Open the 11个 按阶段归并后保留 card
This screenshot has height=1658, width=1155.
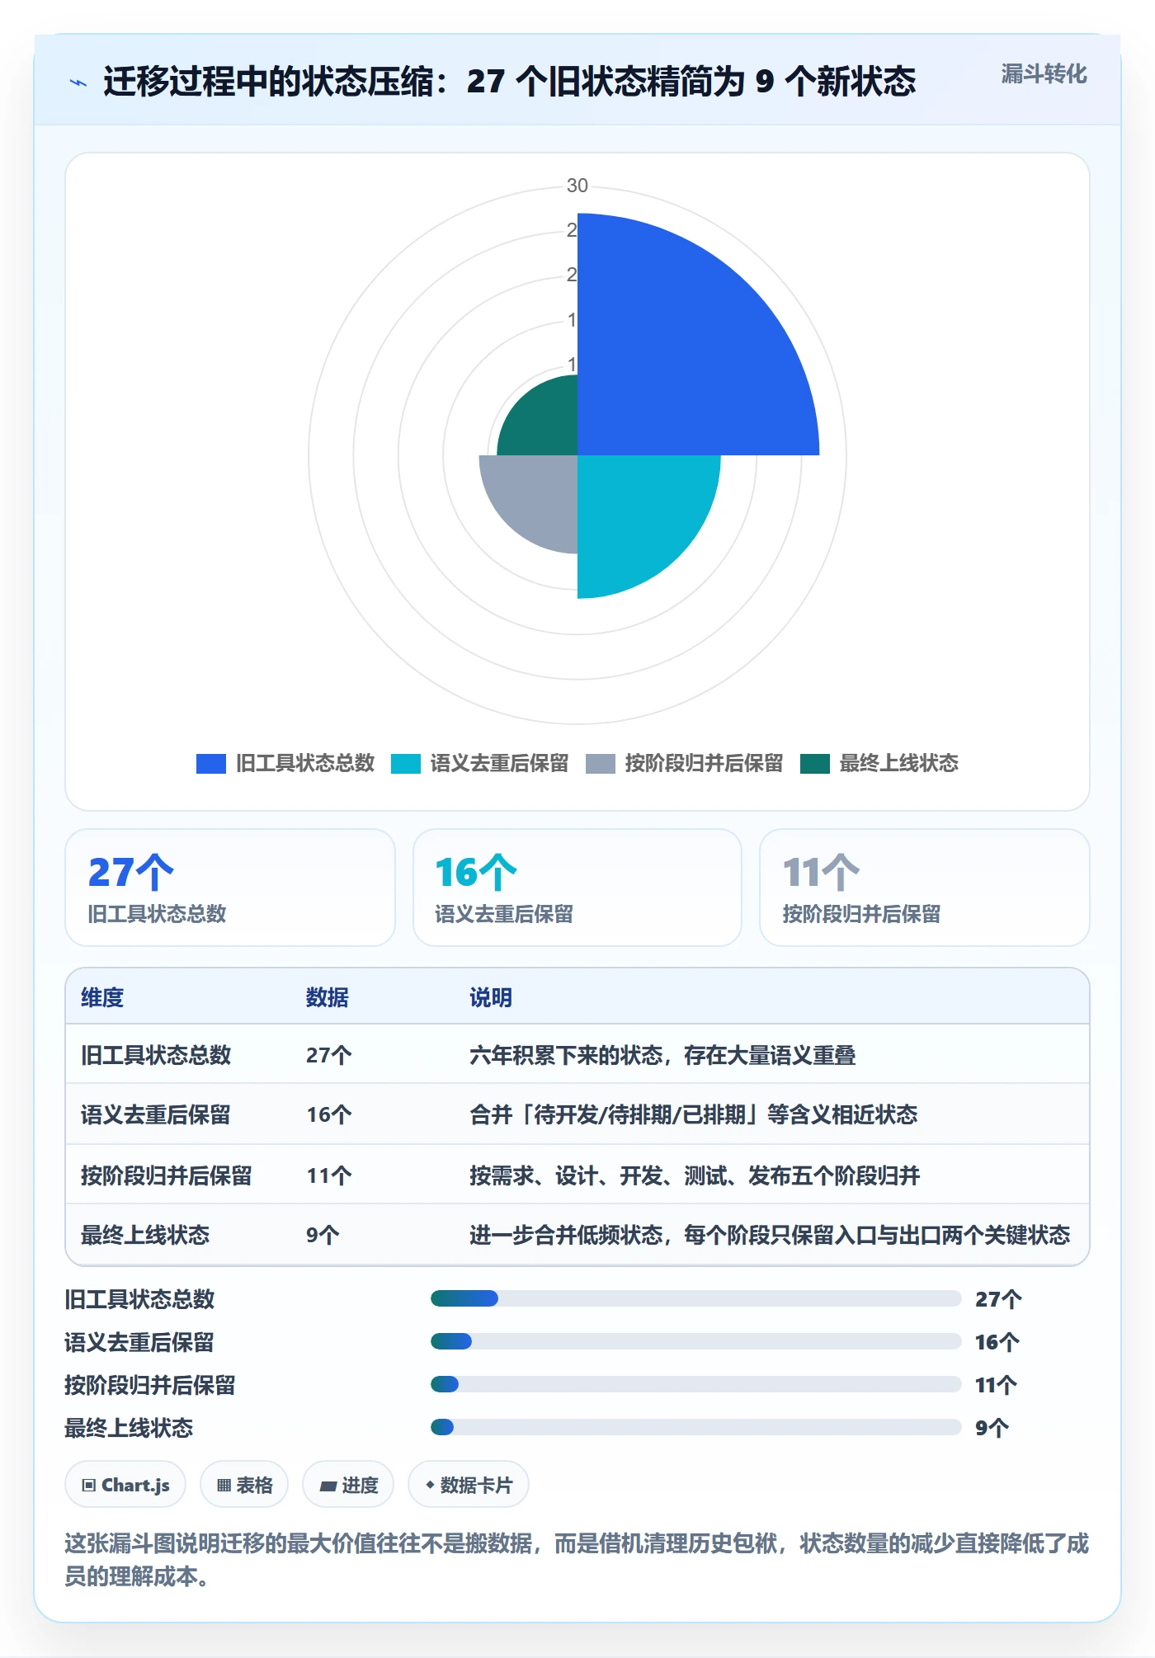click(924, 888)
